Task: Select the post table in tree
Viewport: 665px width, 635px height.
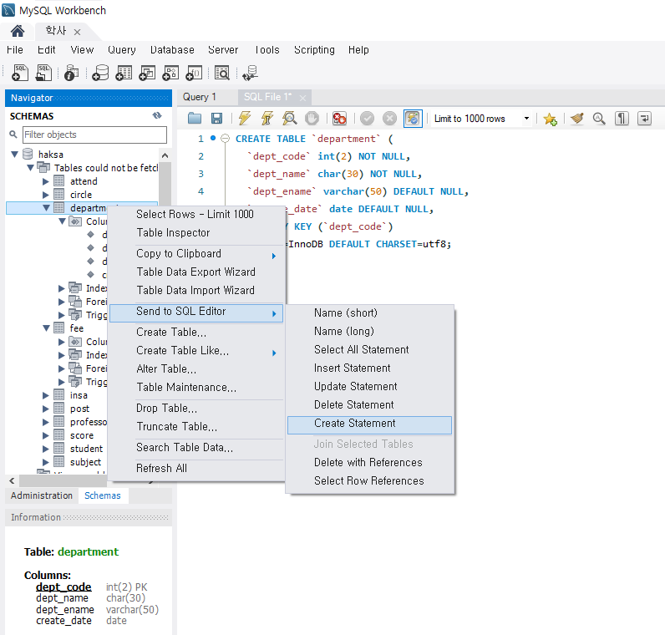Action: click(79, 409)
